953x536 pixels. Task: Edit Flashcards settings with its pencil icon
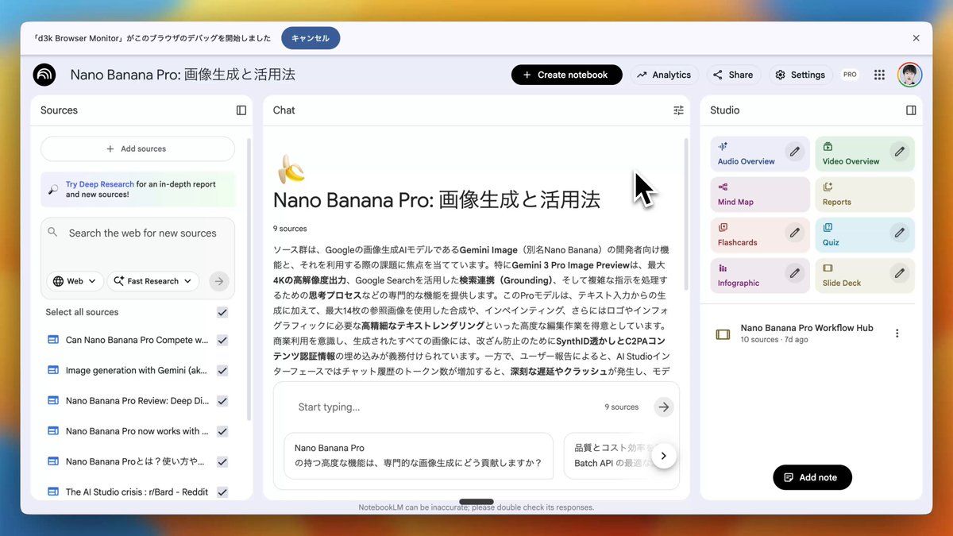(x=794, y=233)
